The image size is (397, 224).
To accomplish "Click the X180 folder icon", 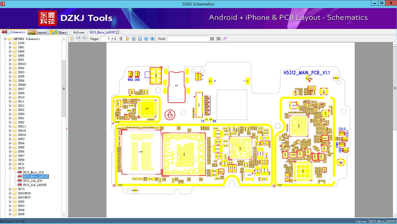I will (x=15, y=43).
